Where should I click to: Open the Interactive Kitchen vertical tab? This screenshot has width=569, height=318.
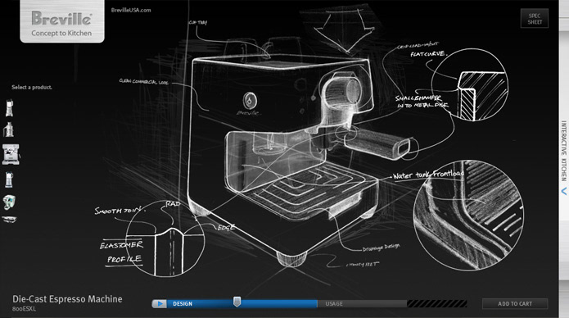pyautogui.click(x=563, y=151)
